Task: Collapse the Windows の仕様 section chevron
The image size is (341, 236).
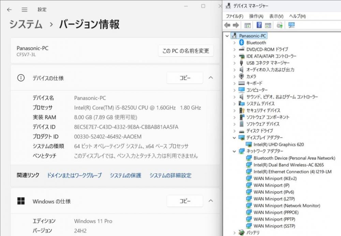Action: click(211, 201)
